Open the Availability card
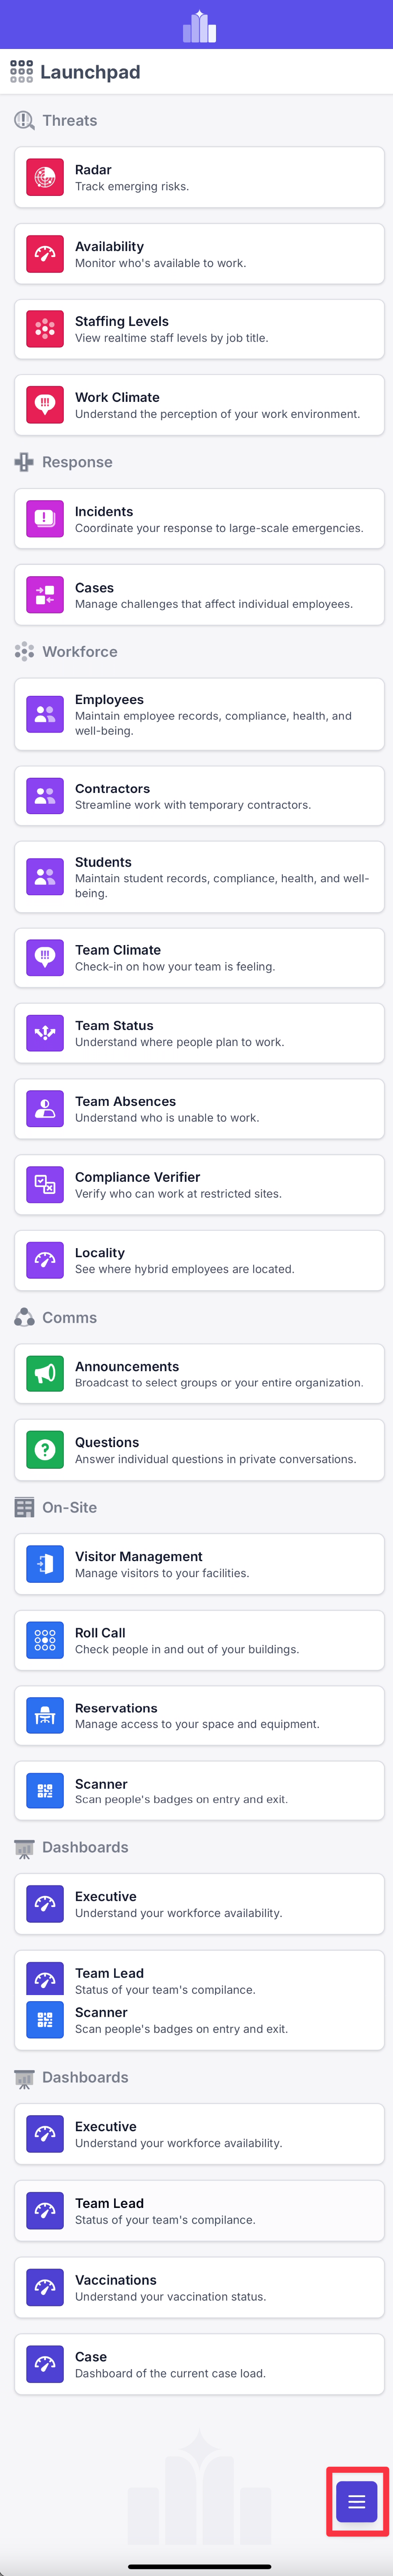Viewport: 393px width, 2576px height. (x=199, y=254)
